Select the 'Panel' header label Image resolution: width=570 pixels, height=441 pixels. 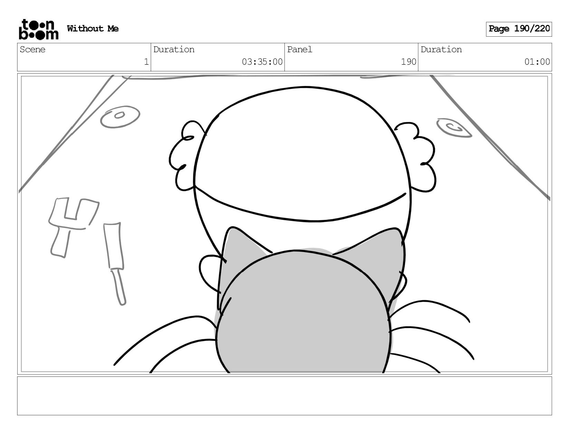(300, 49)
